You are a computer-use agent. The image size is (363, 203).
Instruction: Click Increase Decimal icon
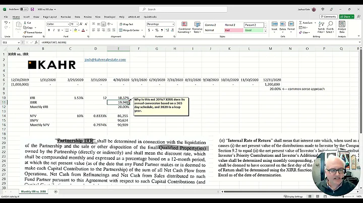pos(167,30)
